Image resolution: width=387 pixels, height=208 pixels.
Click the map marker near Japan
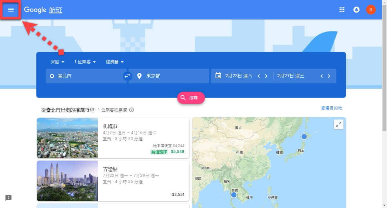click(304, 137)
